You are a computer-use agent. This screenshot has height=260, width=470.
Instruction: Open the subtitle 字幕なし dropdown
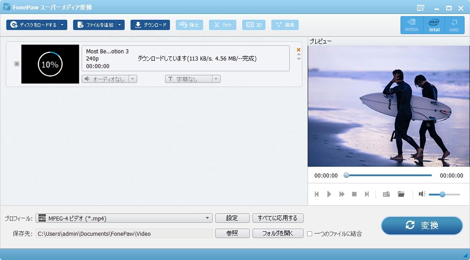[x=192, y=79]
